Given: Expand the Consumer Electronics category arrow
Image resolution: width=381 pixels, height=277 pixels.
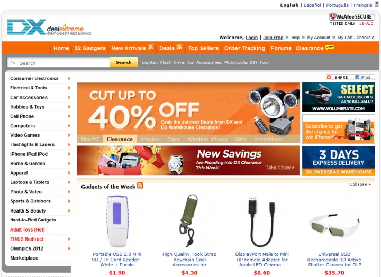Looking at the screenshot, I should [69, 78].
